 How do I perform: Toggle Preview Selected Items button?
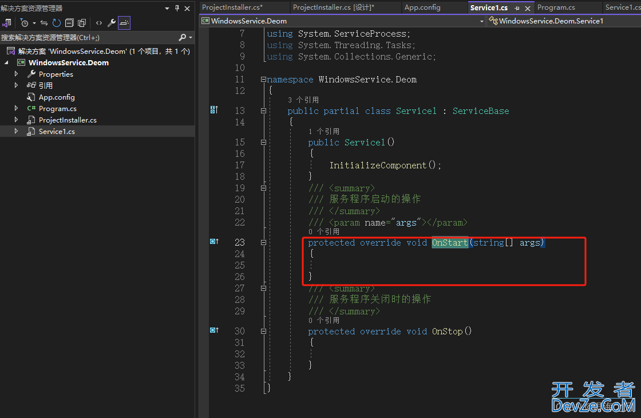pyautogui.click(x=124, y=23)
